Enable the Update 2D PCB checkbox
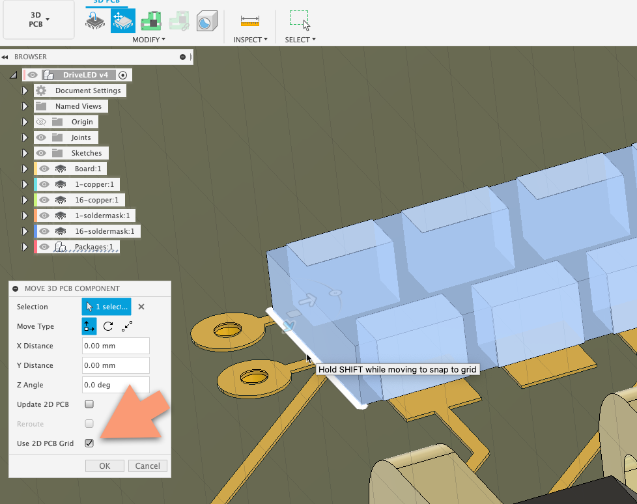Viewport: 637px width, 504px height. (x=89, y=404)
